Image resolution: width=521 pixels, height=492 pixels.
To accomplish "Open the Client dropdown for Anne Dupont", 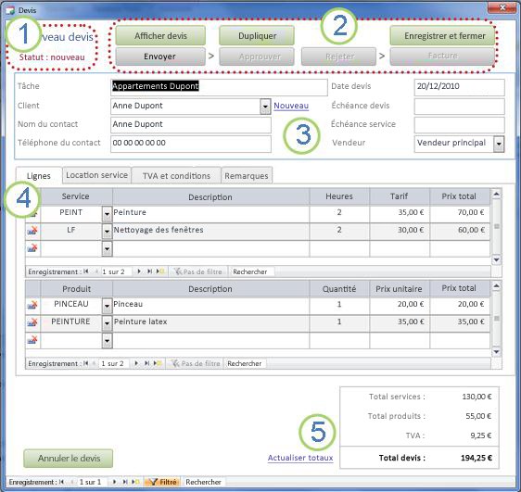I will [x=265, y=107].
